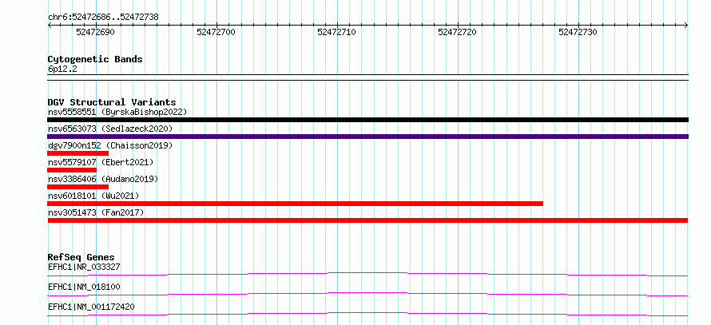Open the nsv6018101 (Wu2021) variant label
This screenshot has height=325, width=711.
[x=93, y=196]
